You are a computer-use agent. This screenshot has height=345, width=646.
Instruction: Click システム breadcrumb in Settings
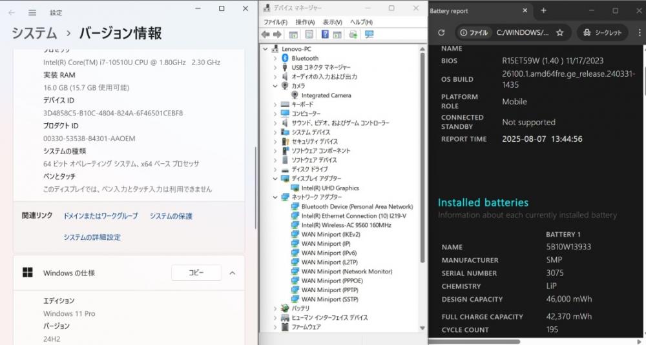coord(34,34)
